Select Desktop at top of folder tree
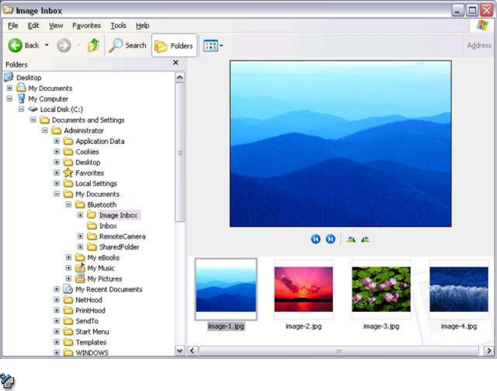Screen dimensions: 497x391 [29, 77]
